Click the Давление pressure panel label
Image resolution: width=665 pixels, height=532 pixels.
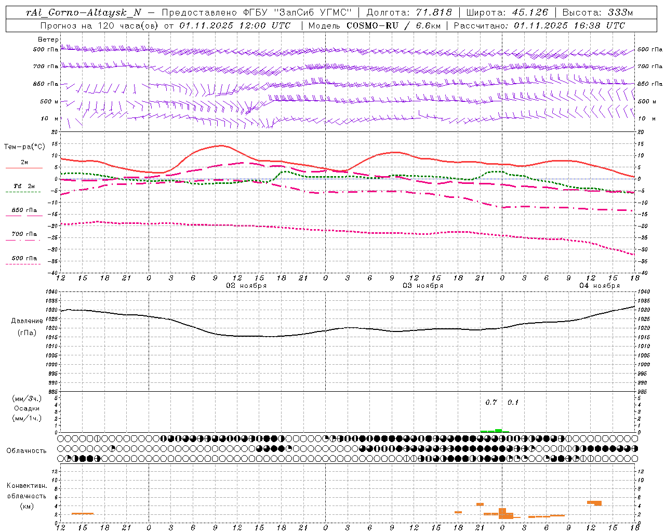[27, 321]
